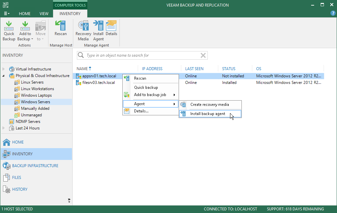Type in the object name search field

click(x=142, y=55)
